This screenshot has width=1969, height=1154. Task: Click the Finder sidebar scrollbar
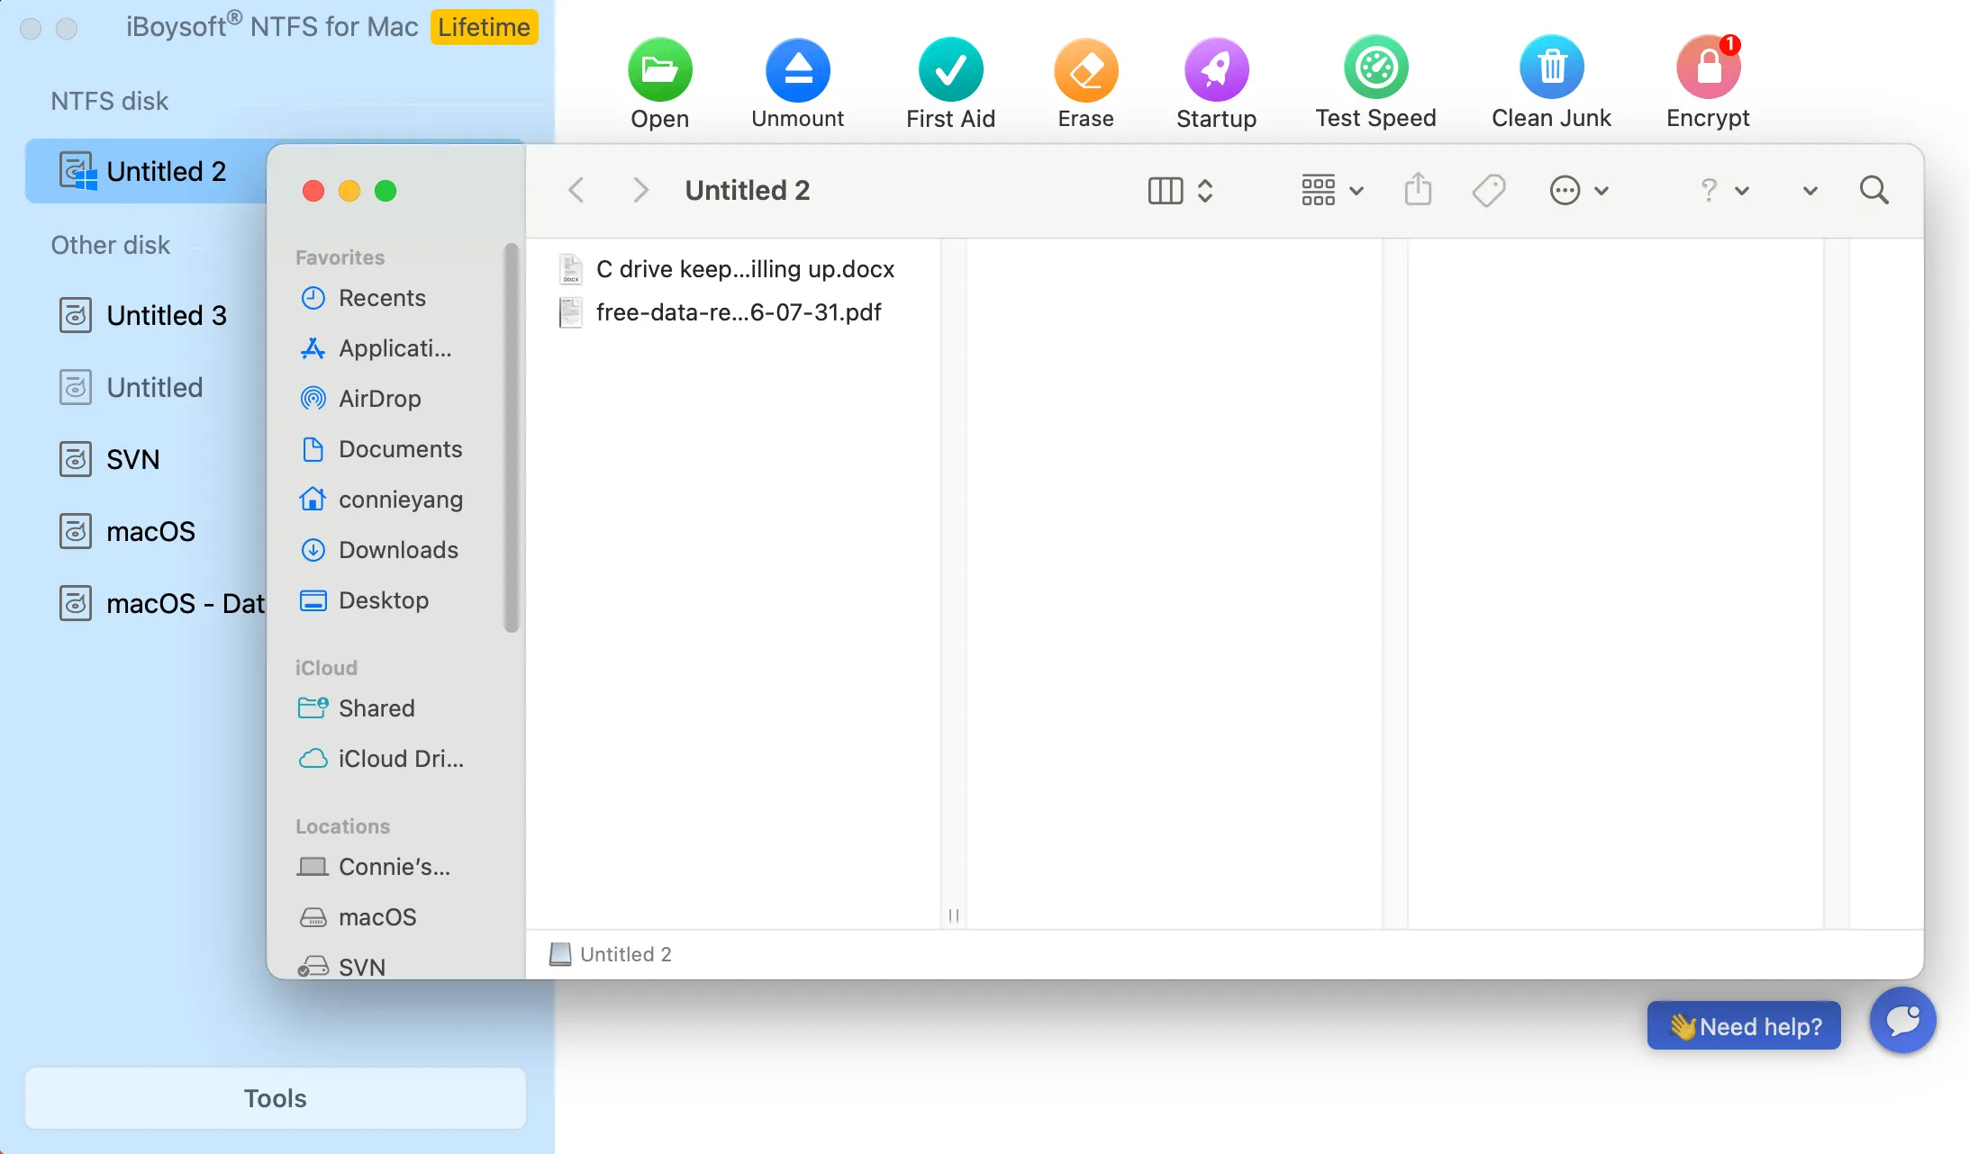coord(512,438)
